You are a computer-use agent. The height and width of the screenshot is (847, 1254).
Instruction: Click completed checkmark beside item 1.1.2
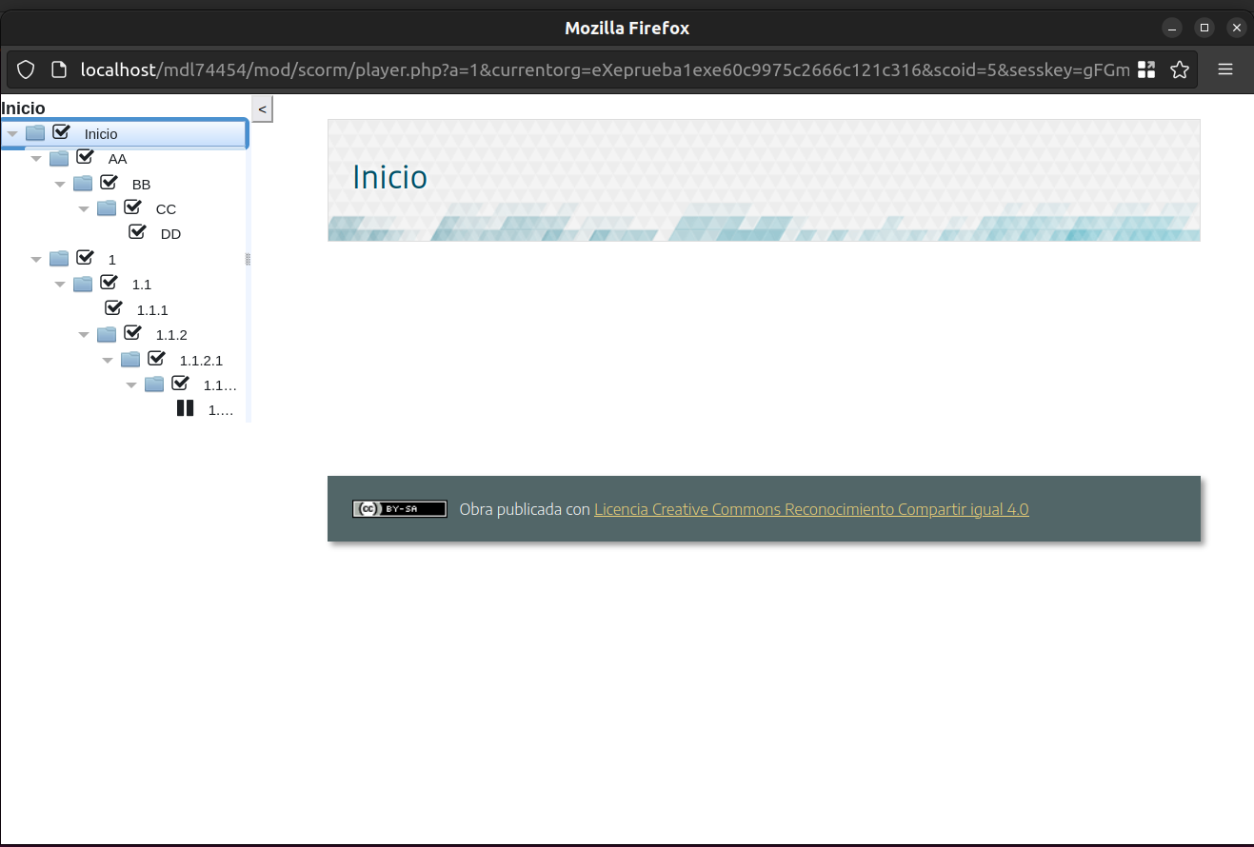(x=133, y=332)
